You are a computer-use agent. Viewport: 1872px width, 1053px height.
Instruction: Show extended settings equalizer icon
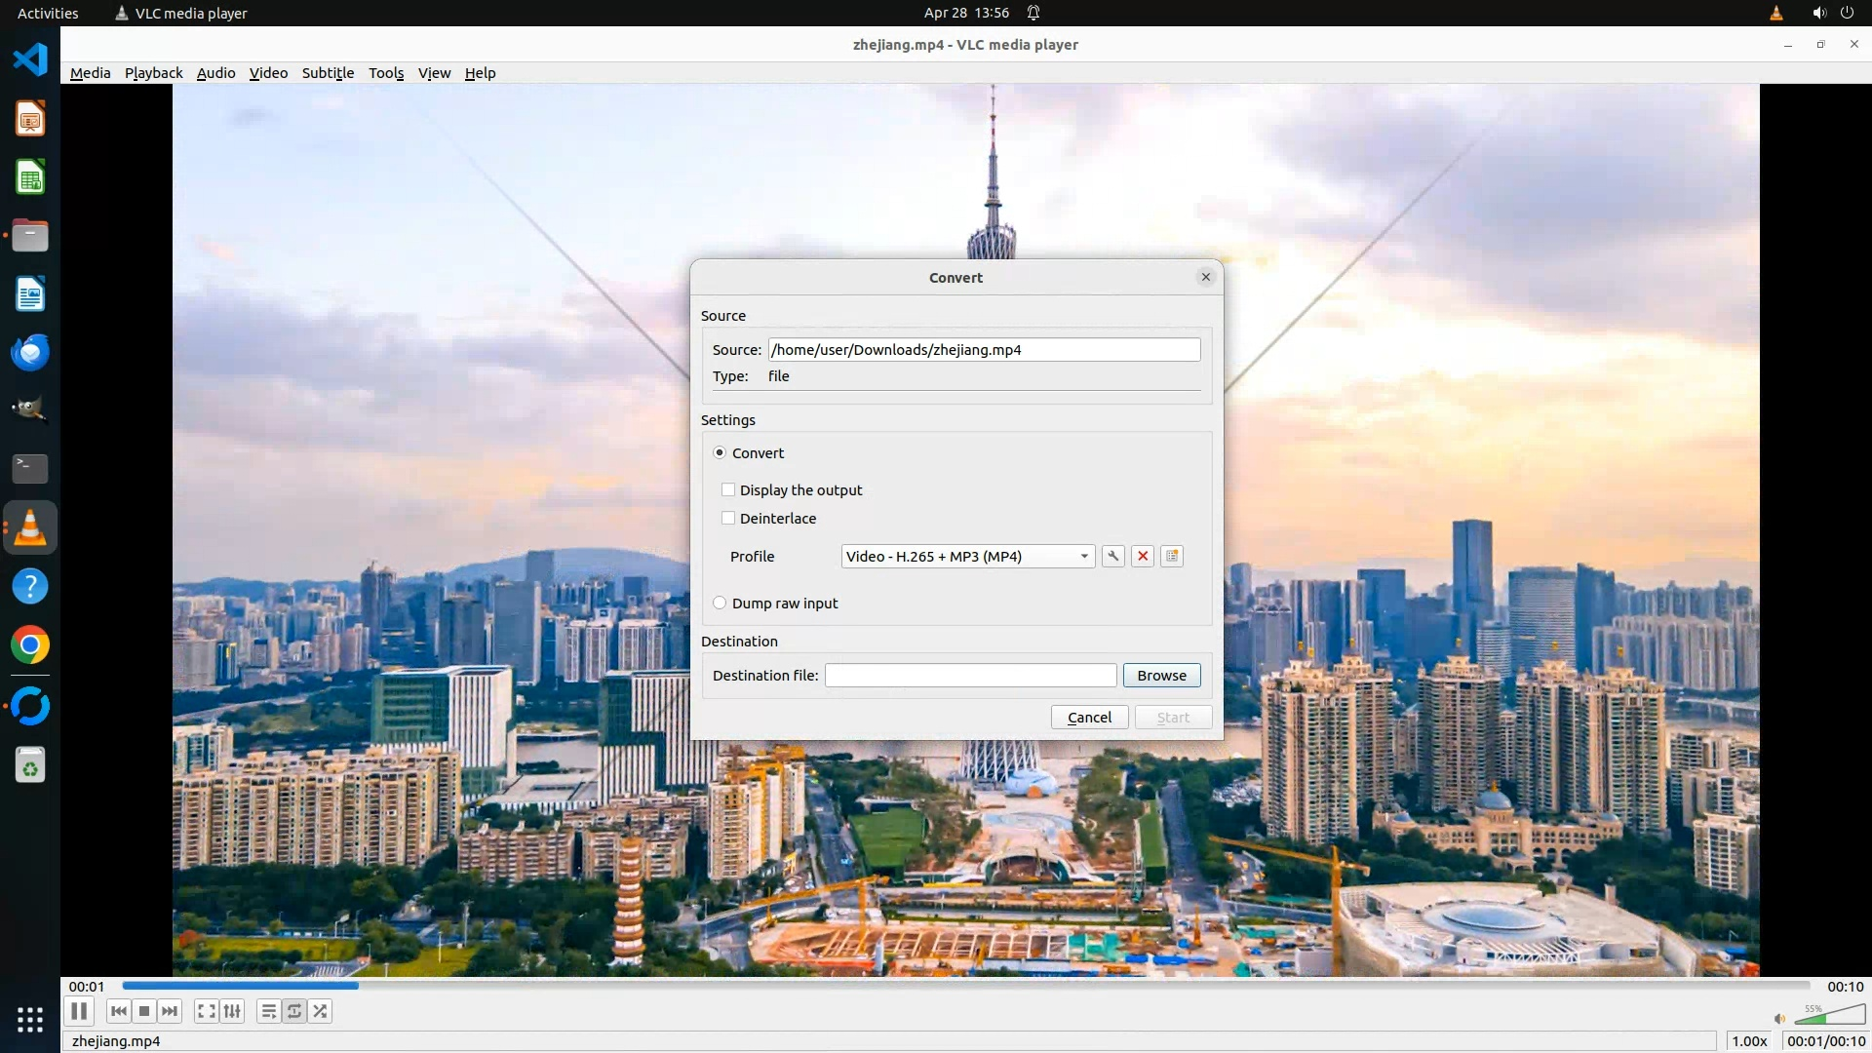tap(232, 1011)
